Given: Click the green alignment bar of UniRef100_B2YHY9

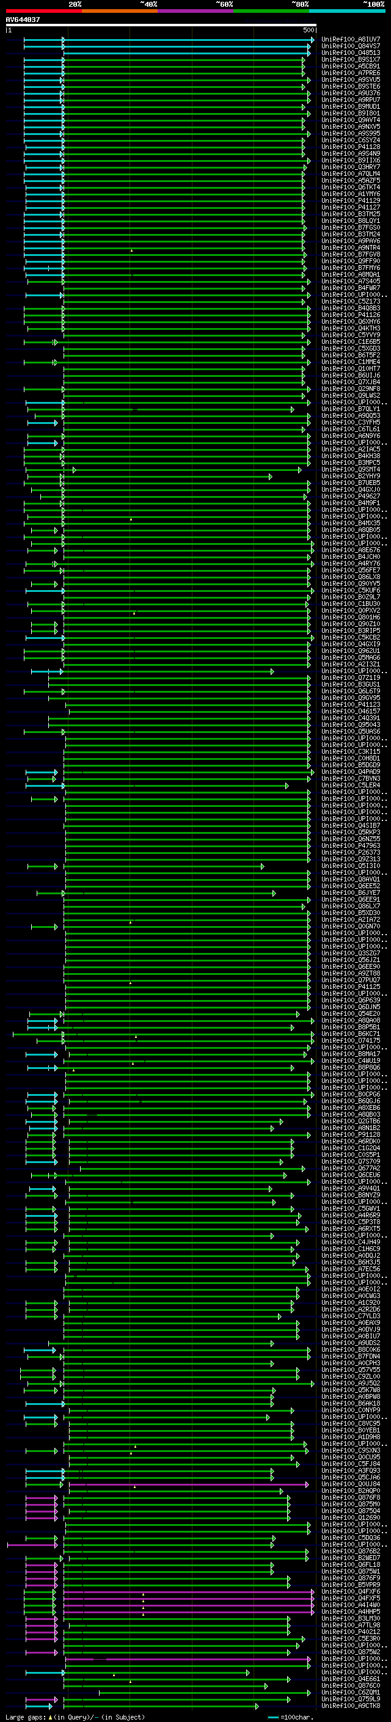Looking at the screenshot, I should 148,476.
